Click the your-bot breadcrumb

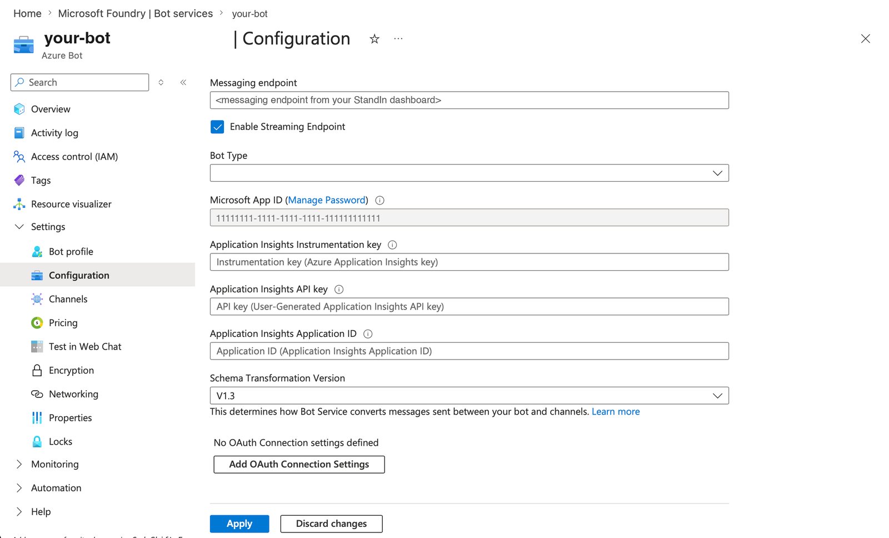click(249, 14)
